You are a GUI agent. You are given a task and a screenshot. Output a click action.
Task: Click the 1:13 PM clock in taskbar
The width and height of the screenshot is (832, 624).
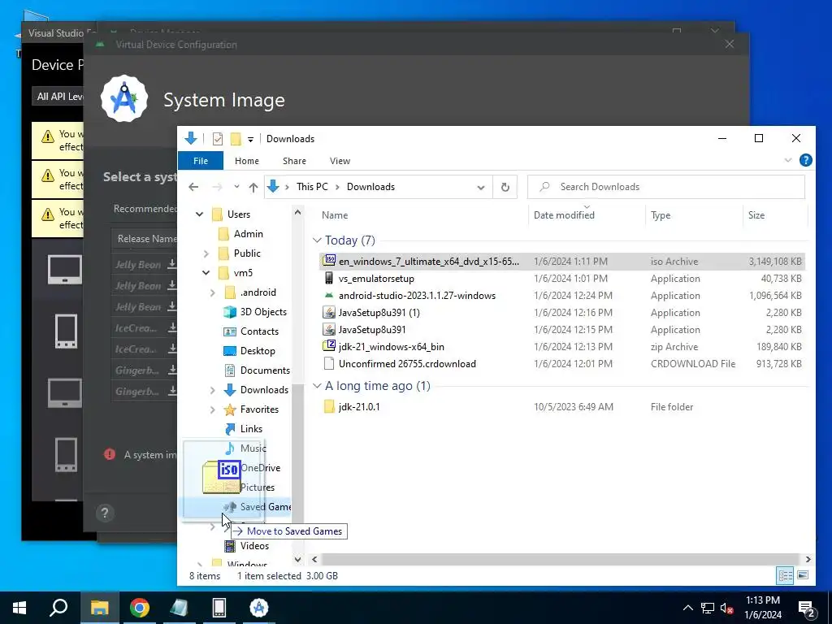[x=762, y=600]
